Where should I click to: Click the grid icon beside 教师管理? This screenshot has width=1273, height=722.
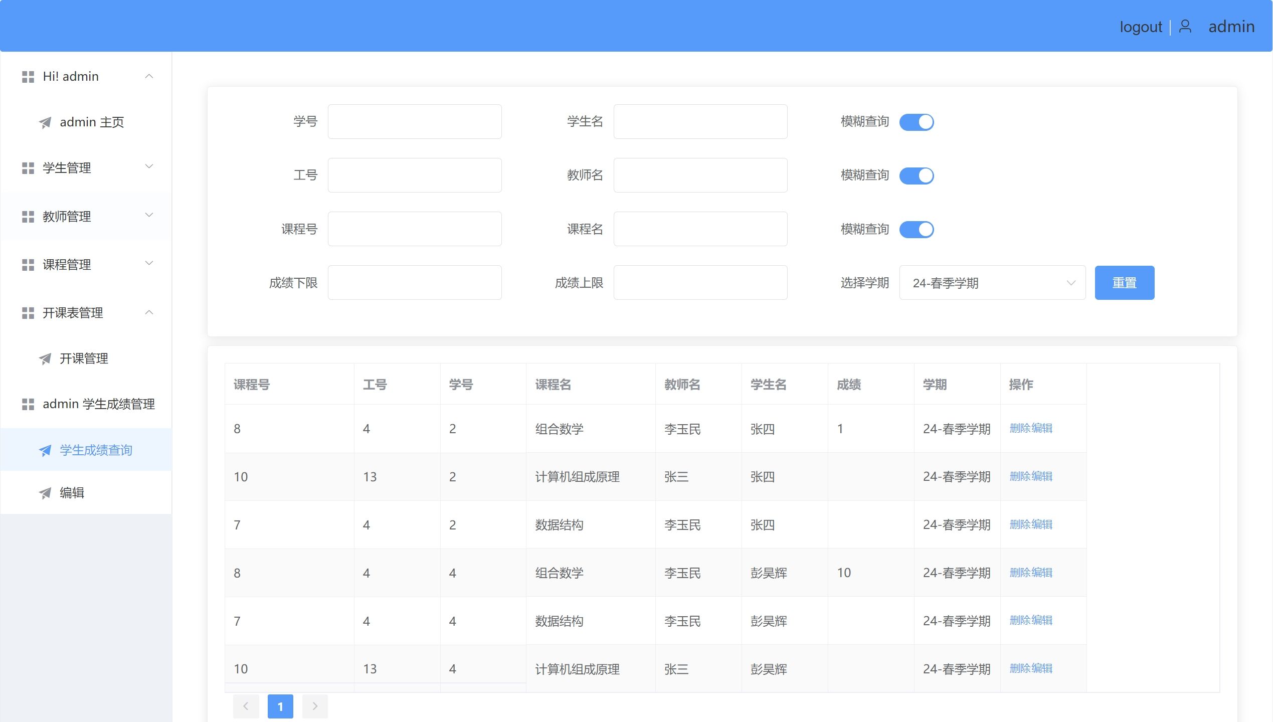coord(28,217)
